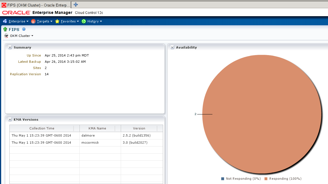The height and width of the screenshot is (184, 328).
Task: Click the Responding orange legend swatch
Action: point(266,179)
